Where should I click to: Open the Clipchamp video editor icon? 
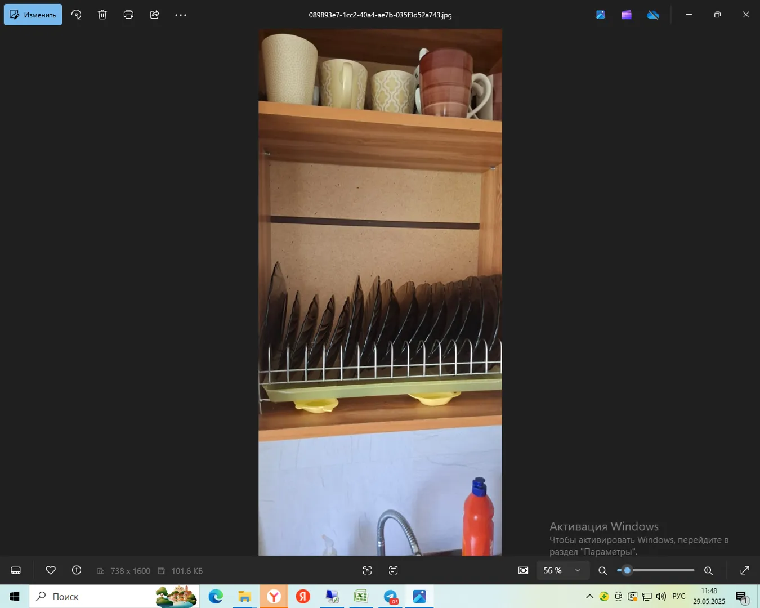pyautogui.click(x=627, y=15)
